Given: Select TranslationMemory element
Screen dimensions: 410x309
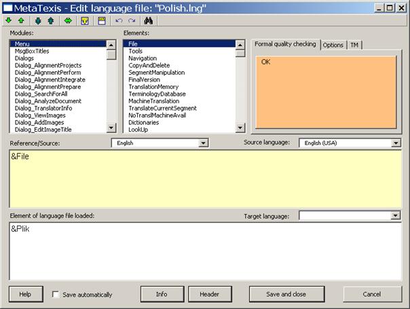Looking at the screenshot, I should click(x=179, y=87).
